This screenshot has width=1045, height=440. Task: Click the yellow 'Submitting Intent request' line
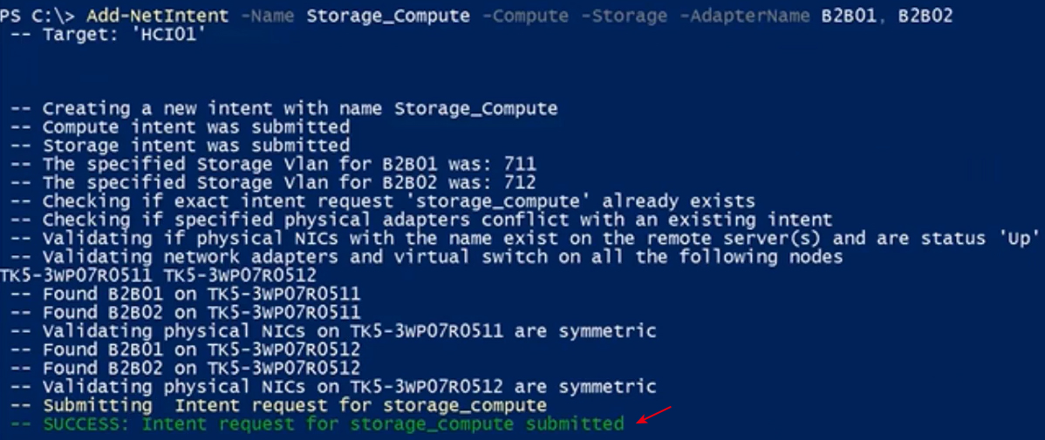tap(278, 405)
